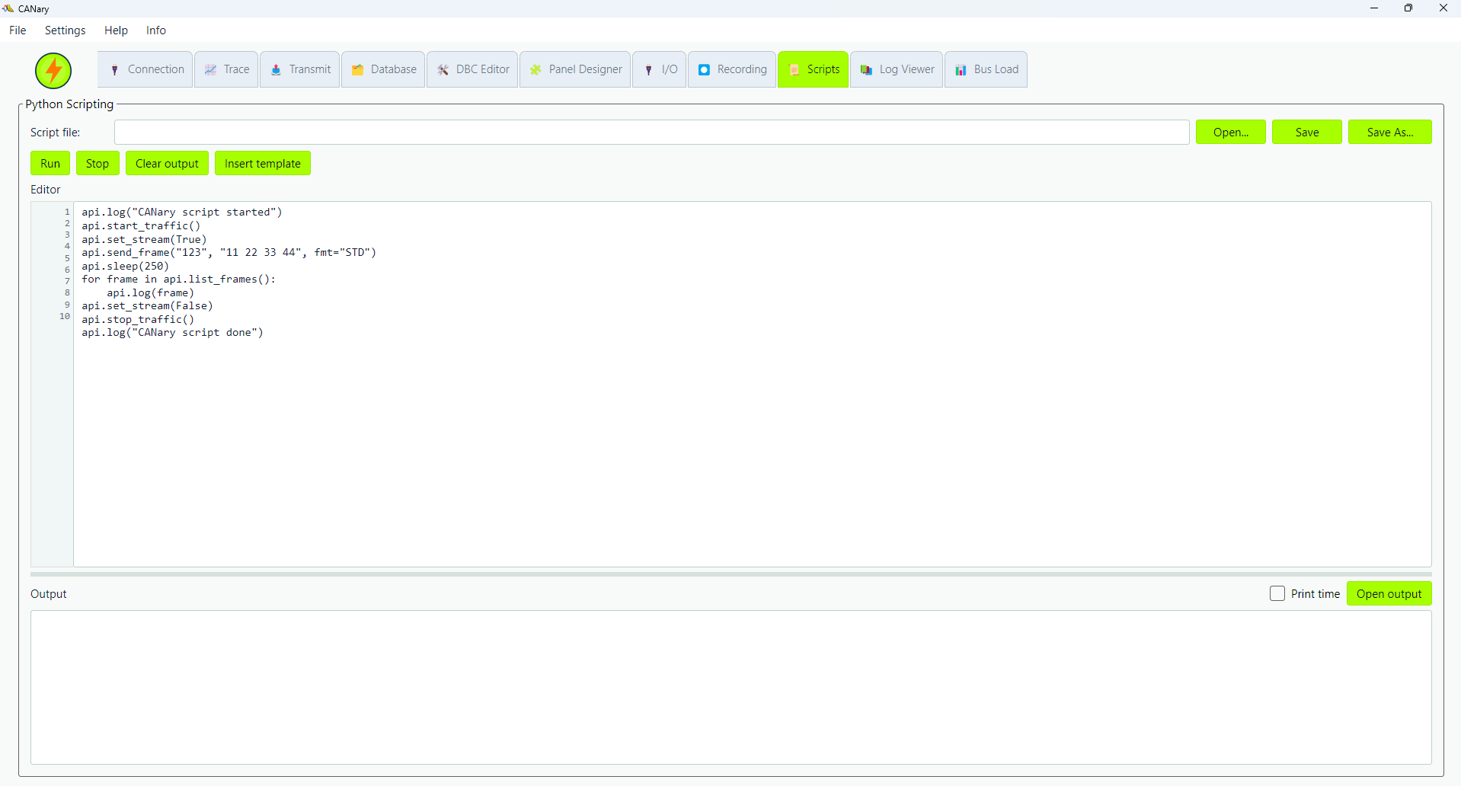Click the api.set_stream(False) line
Viewport: 1461px width, 786px height.
click(x=148, y=305)
